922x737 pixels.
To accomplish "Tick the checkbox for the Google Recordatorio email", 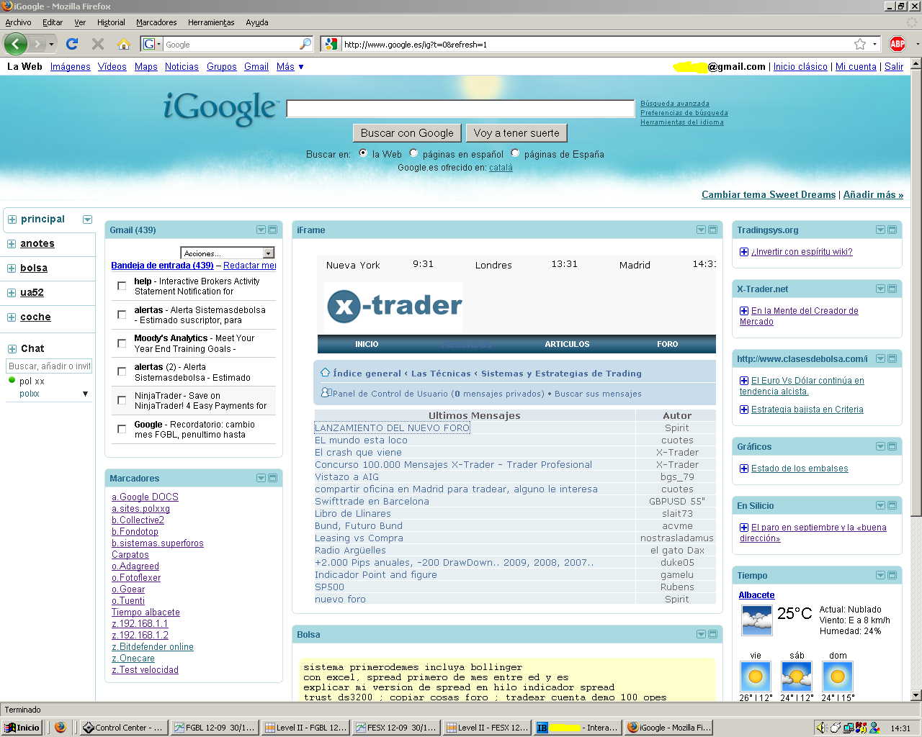I will [x=122, y=429].
